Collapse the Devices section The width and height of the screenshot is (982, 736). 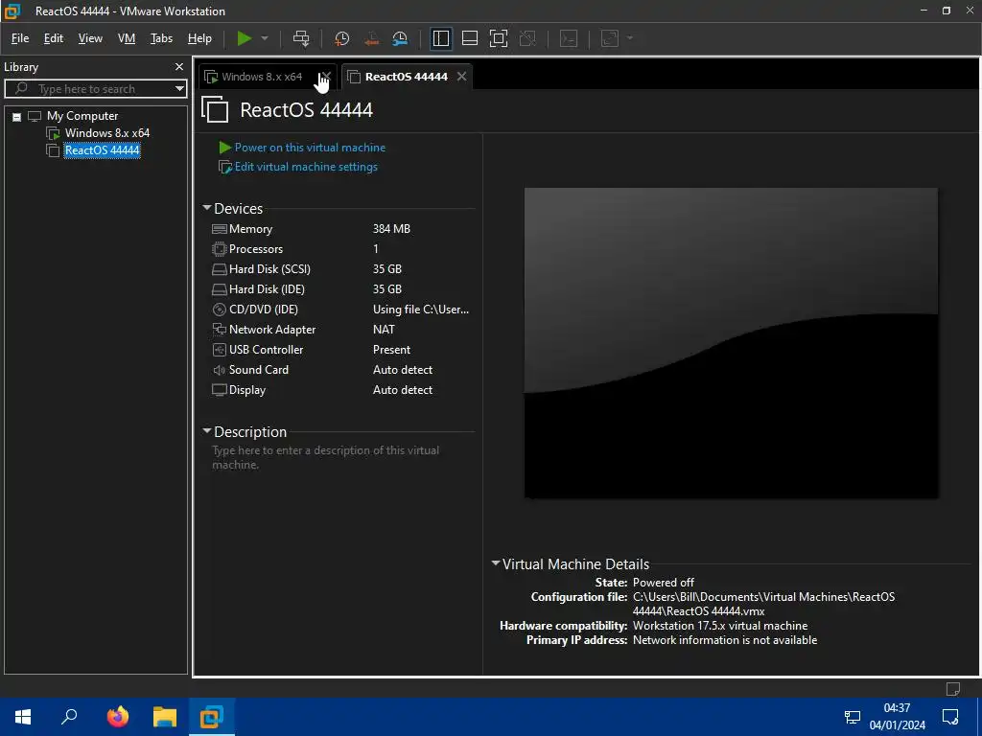207,208
